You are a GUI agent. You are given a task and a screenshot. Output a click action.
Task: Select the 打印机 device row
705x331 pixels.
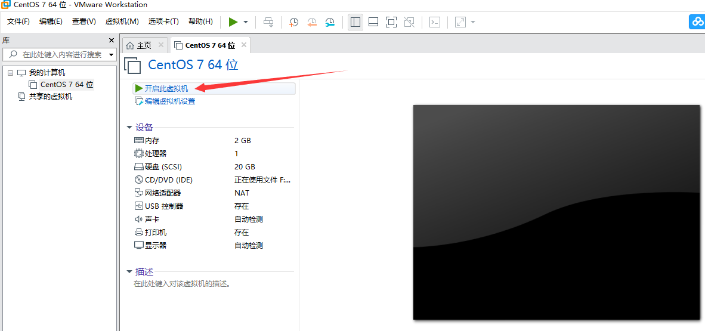pos(214,233)
